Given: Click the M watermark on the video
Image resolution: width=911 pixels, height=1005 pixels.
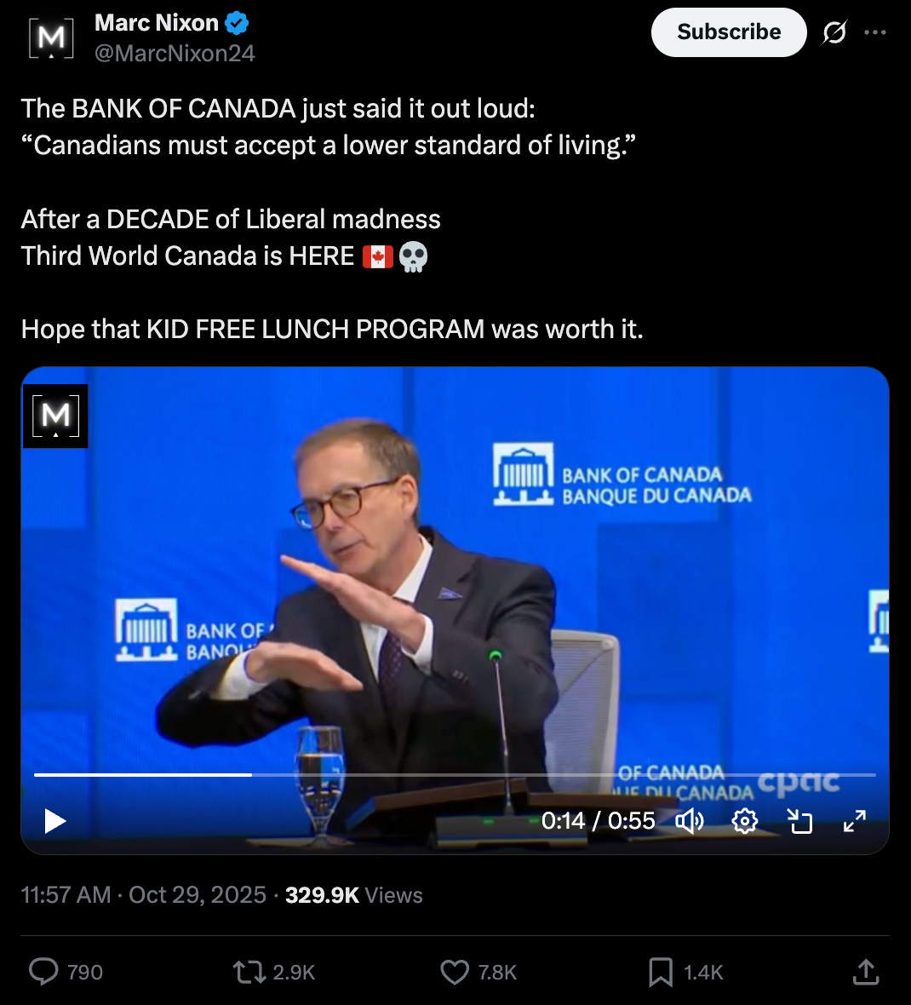Looking at the screenshot, I should [x=55, y=416].
